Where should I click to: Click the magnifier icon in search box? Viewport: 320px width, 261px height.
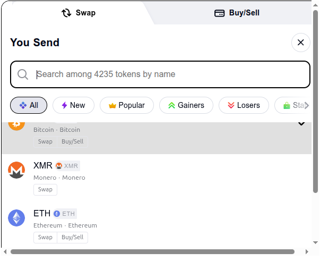coord(23,74)
